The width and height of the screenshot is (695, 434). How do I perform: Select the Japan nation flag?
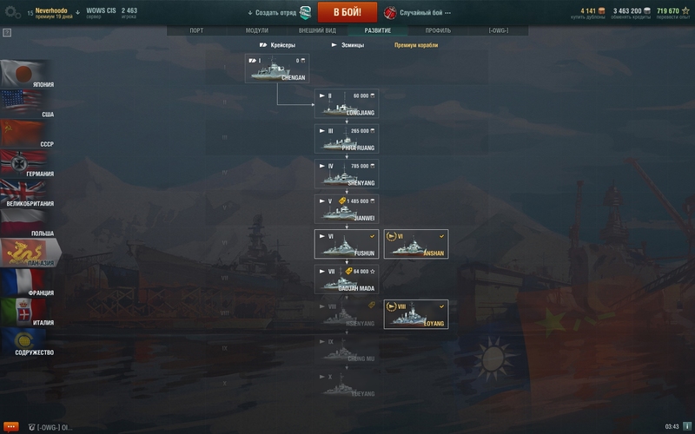pos(27,74)
